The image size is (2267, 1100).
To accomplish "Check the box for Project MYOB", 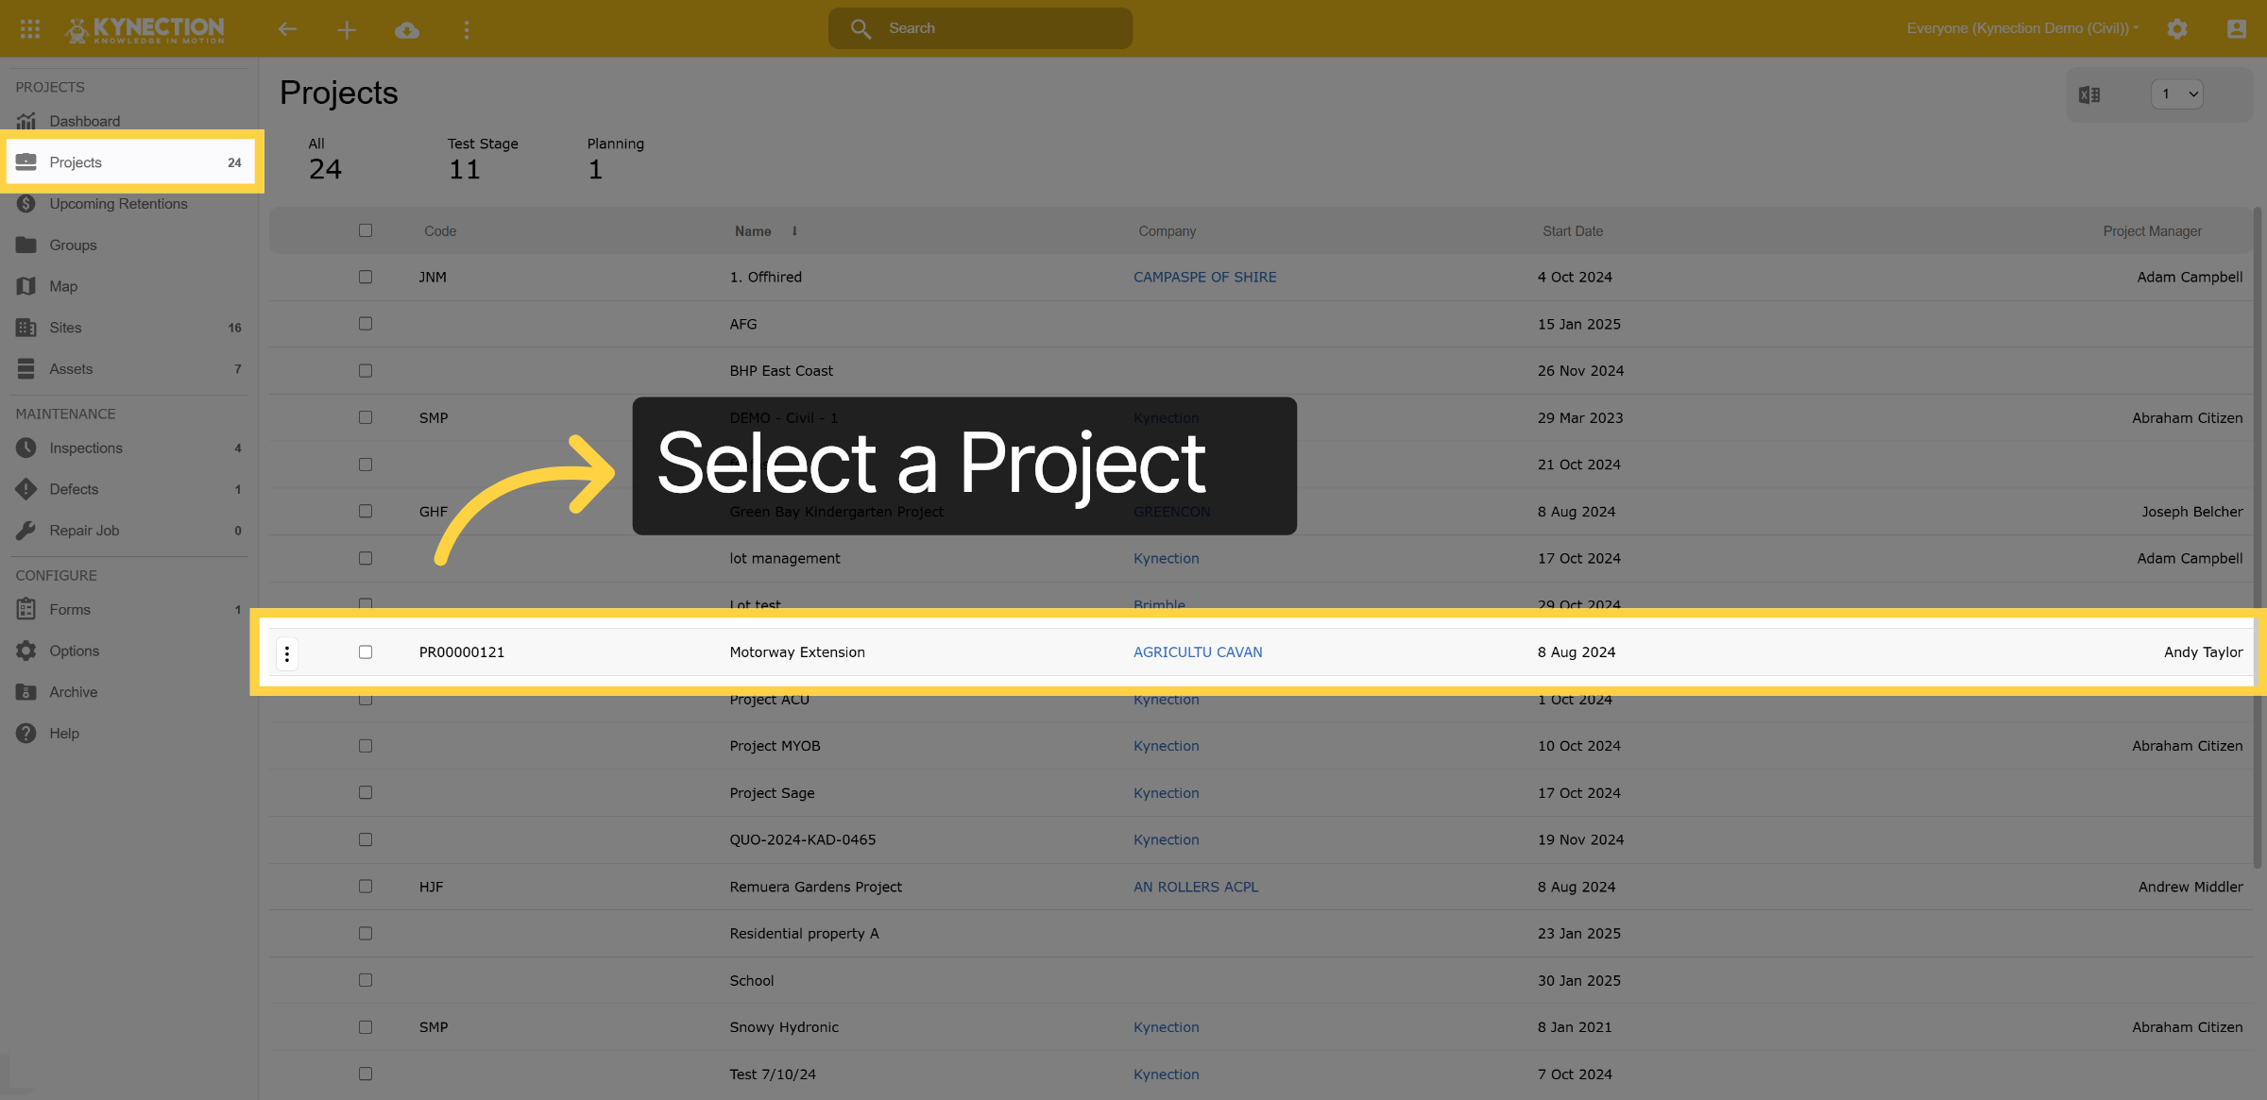I will tap(366, 746).
